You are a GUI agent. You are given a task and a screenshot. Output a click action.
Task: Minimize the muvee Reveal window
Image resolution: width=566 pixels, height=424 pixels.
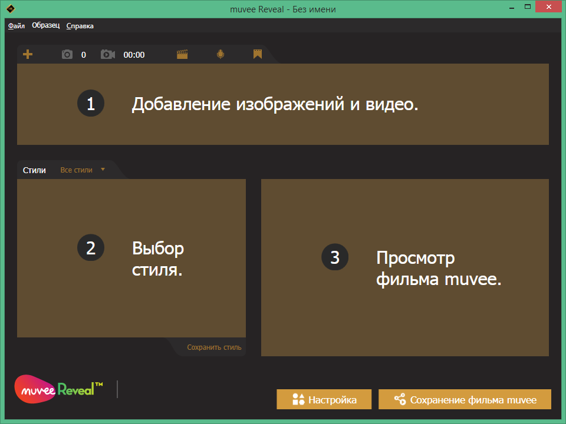[512, 8]
